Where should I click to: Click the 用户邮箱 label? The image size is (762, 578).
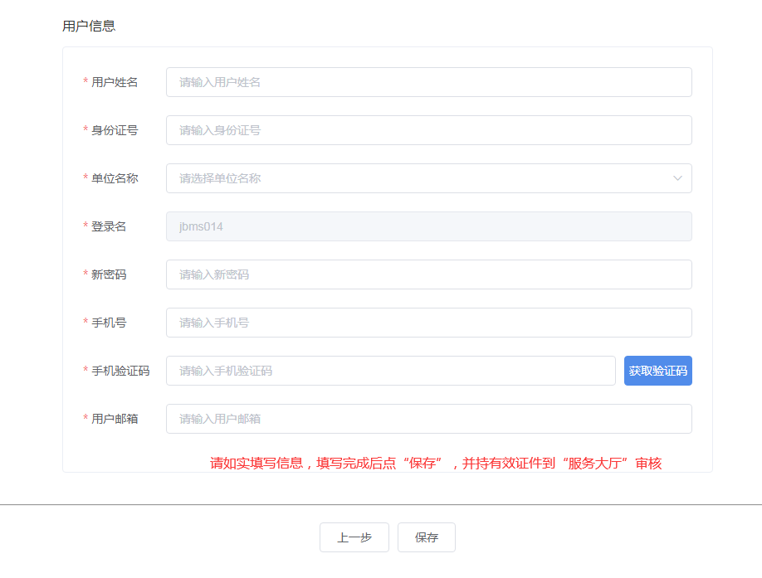114,419
